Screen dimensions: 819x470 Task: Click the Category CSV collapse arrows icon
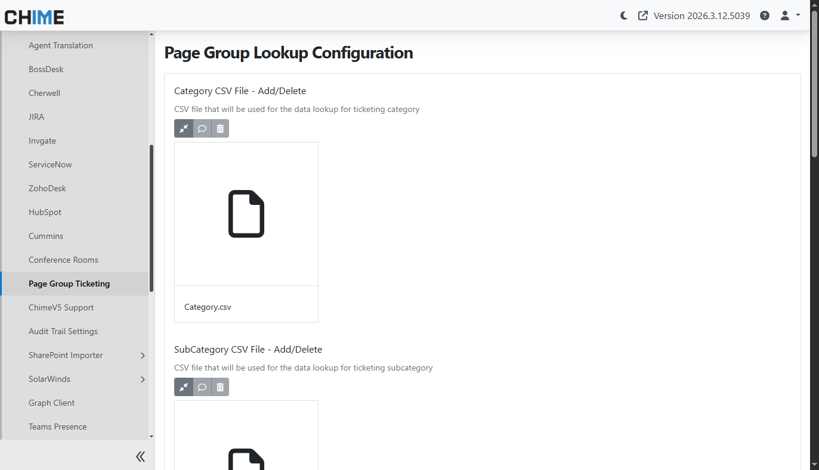tap(184, 129)
